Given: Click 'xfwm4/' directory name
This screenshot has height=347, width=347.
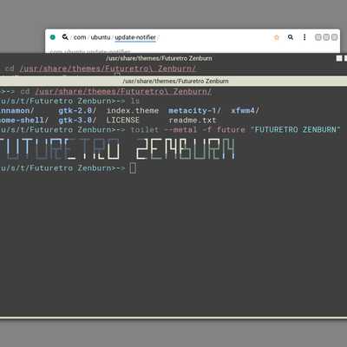Looking at the screenshot, I should pyautogui.click(x=245, y=110).
